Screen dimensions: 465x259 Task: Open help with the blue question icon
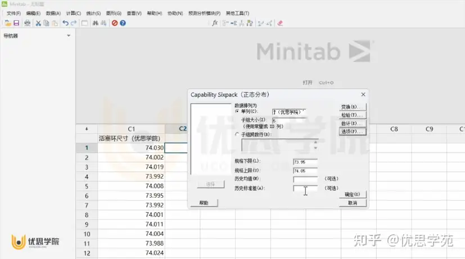123,23
